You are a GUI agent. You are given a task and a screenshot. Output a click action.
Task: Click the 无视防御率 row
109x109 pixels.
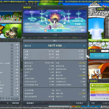(39, 69)
